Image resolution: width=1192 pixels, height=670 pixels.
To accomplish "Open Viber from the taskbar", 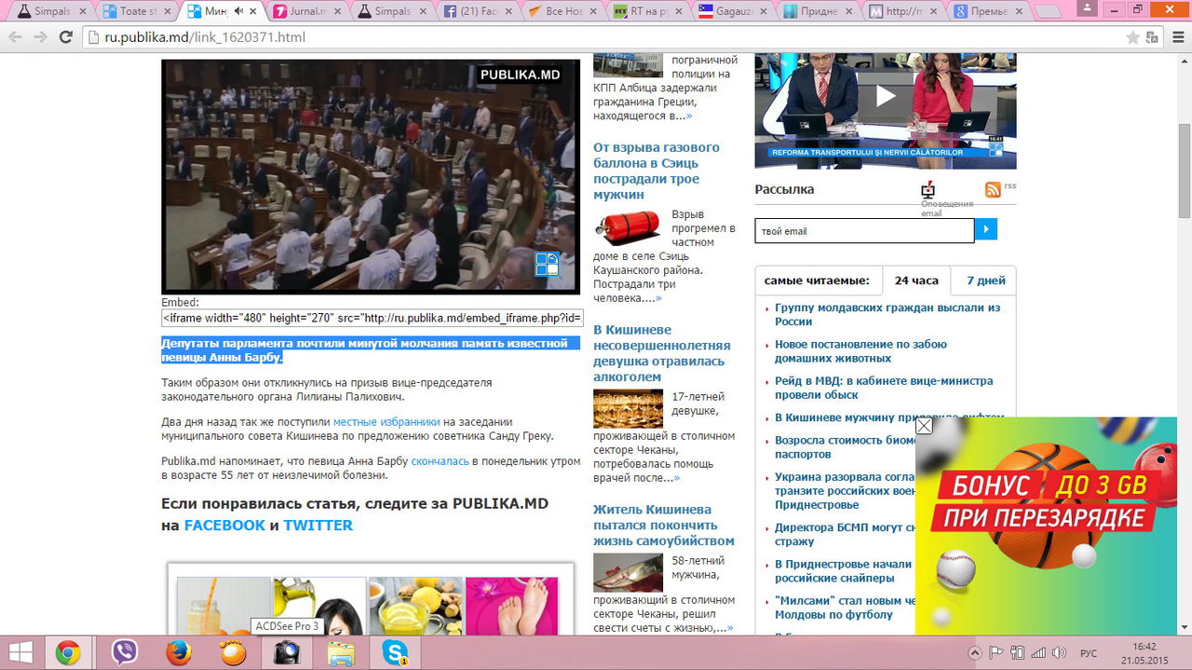I will pyautogui.click(x=124, y=653).
